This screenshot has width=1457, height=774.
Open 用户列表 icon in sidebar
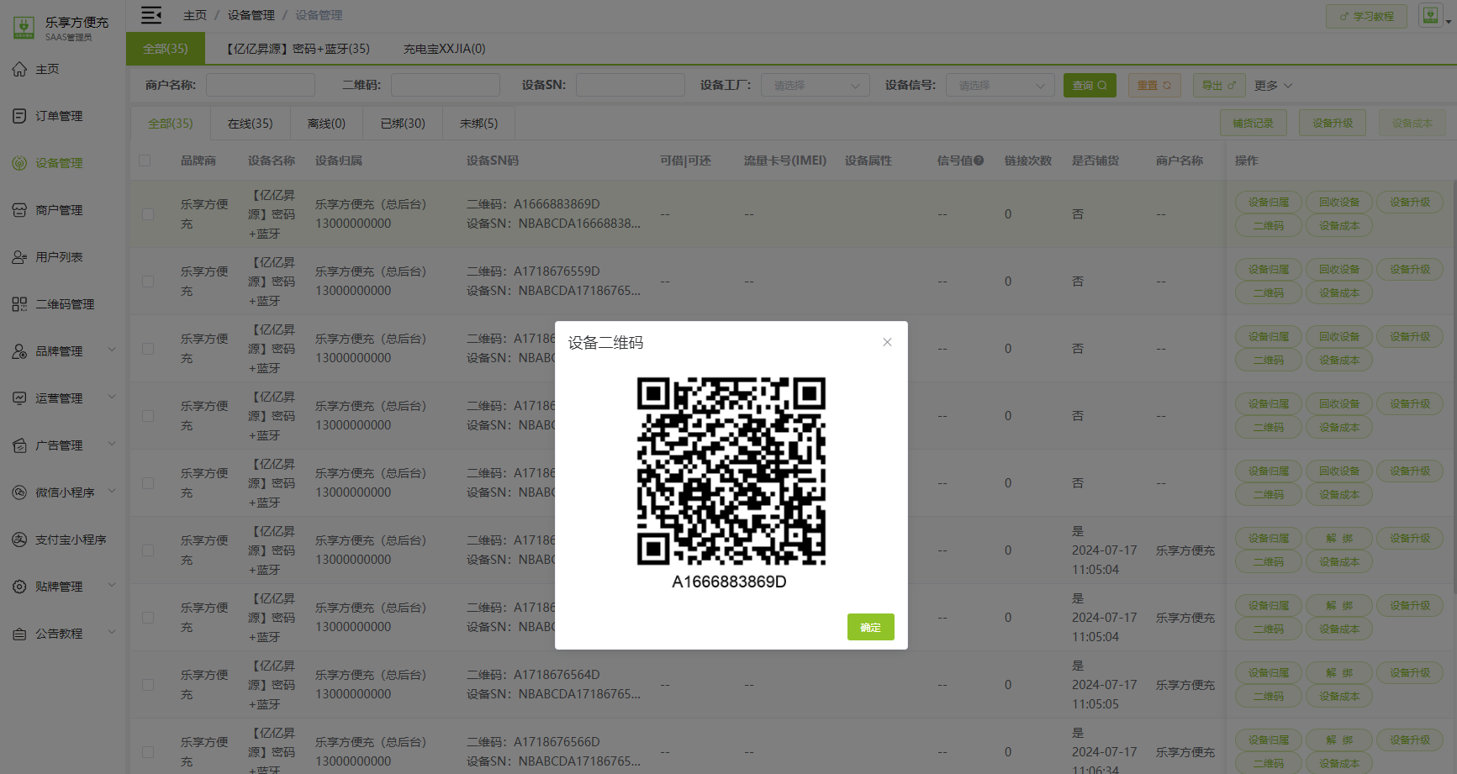tap(19, 257)
